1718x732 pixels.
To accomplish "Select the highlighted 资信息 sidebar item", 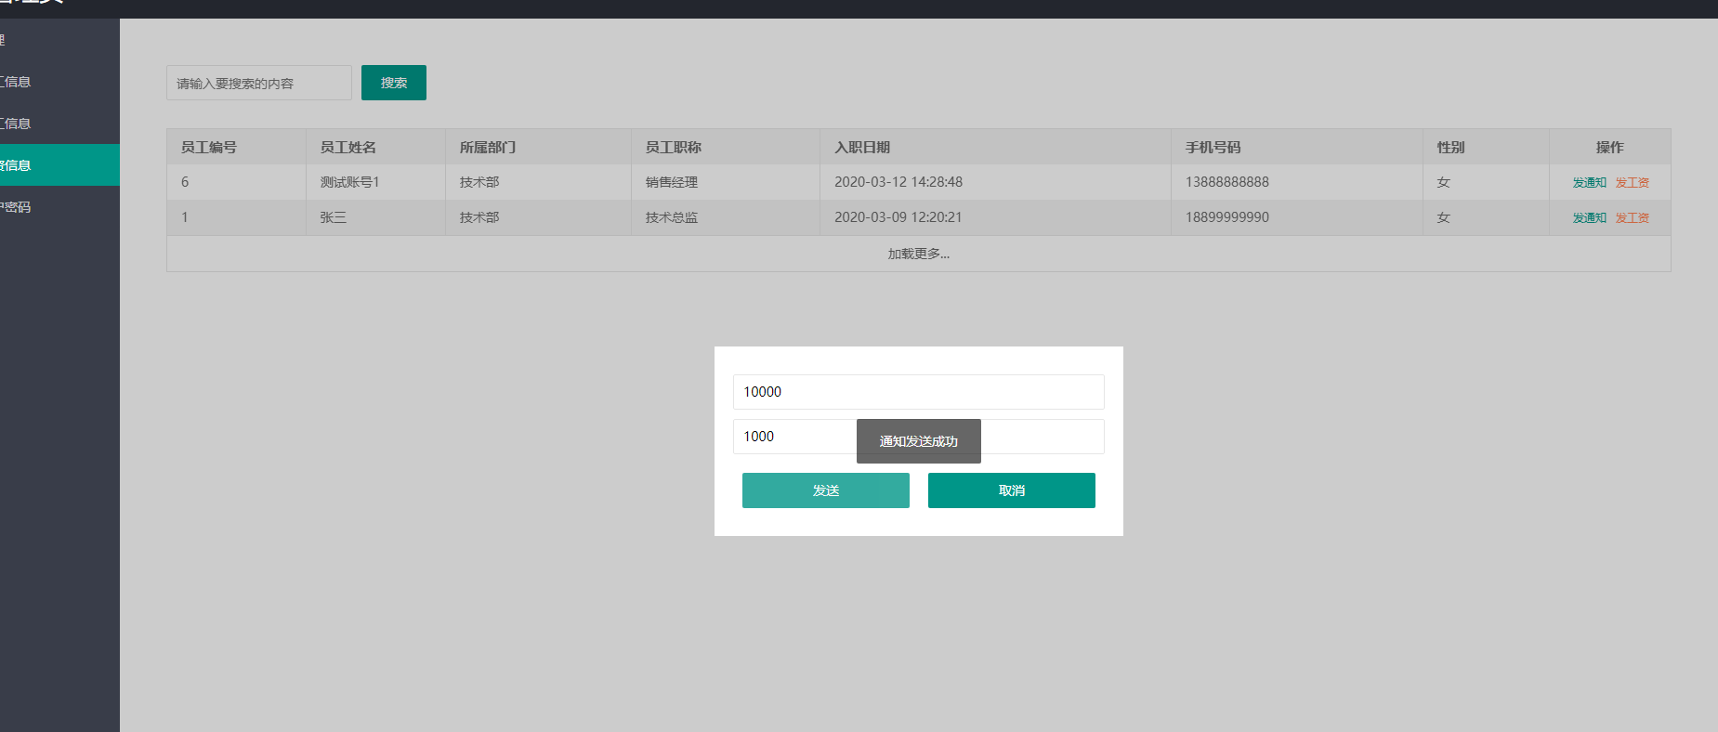I will (x=59, y=165).
